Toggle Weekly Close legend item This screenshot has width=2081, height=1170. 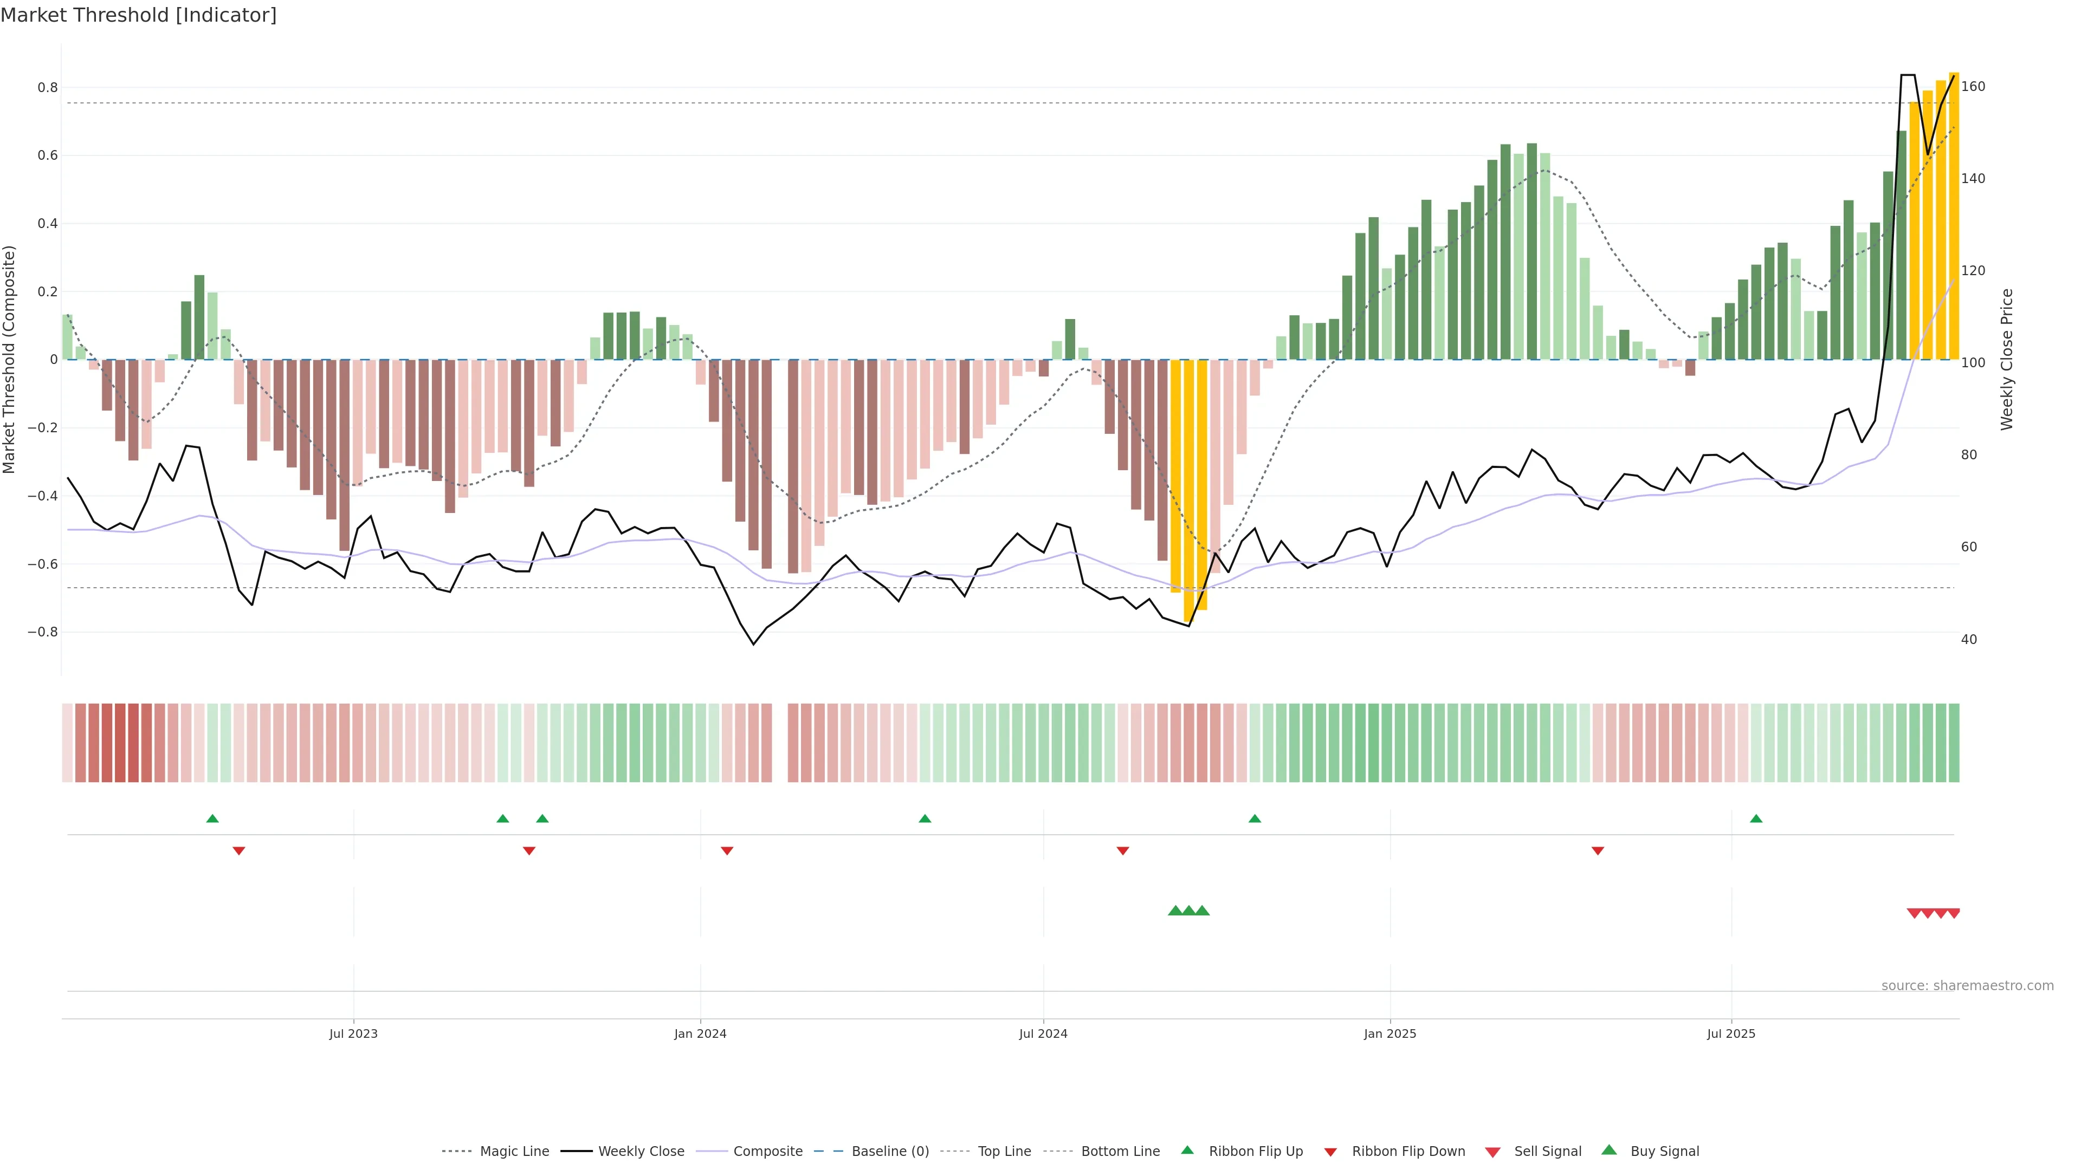(641, 1150)
